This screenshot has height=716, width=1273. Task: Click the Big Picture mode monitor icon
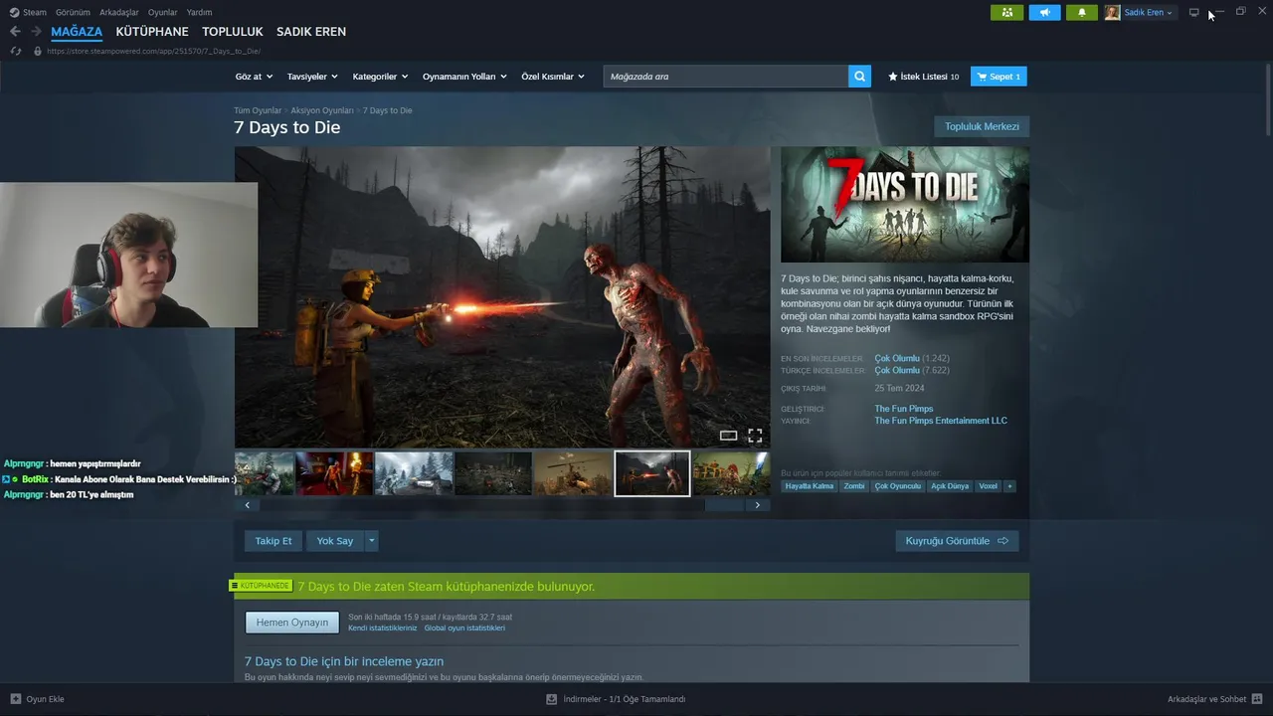point(1194,12)
